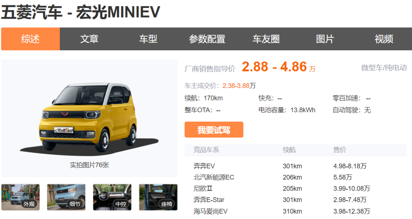
Task: Open the 细节 thumbnail
Action: [66, 197]
